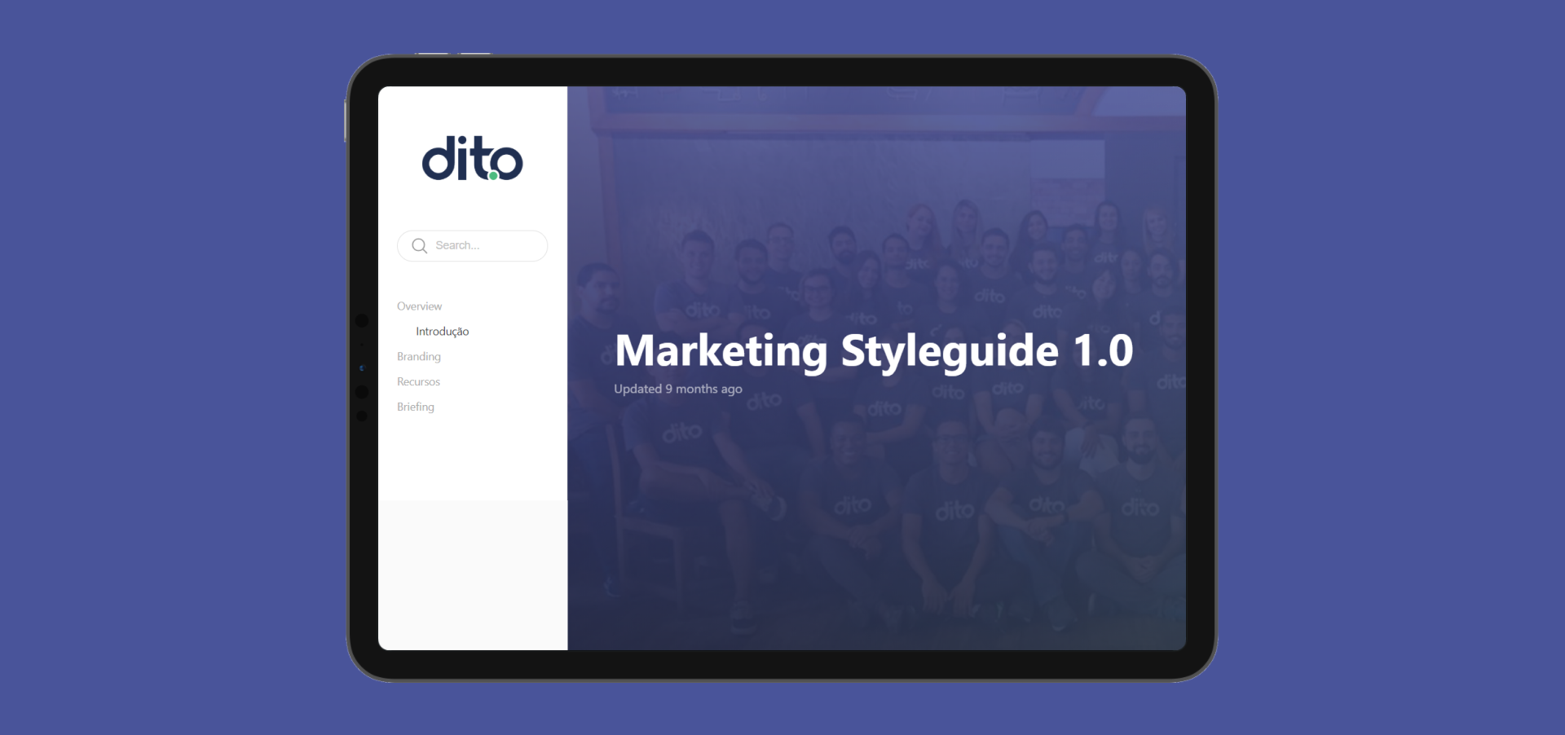Click the "Updated 9 months ago" text

[x=678, y=390]
